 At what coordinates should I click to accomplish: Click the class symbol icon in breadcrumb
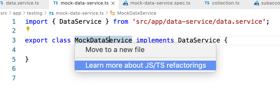(112, 13)
